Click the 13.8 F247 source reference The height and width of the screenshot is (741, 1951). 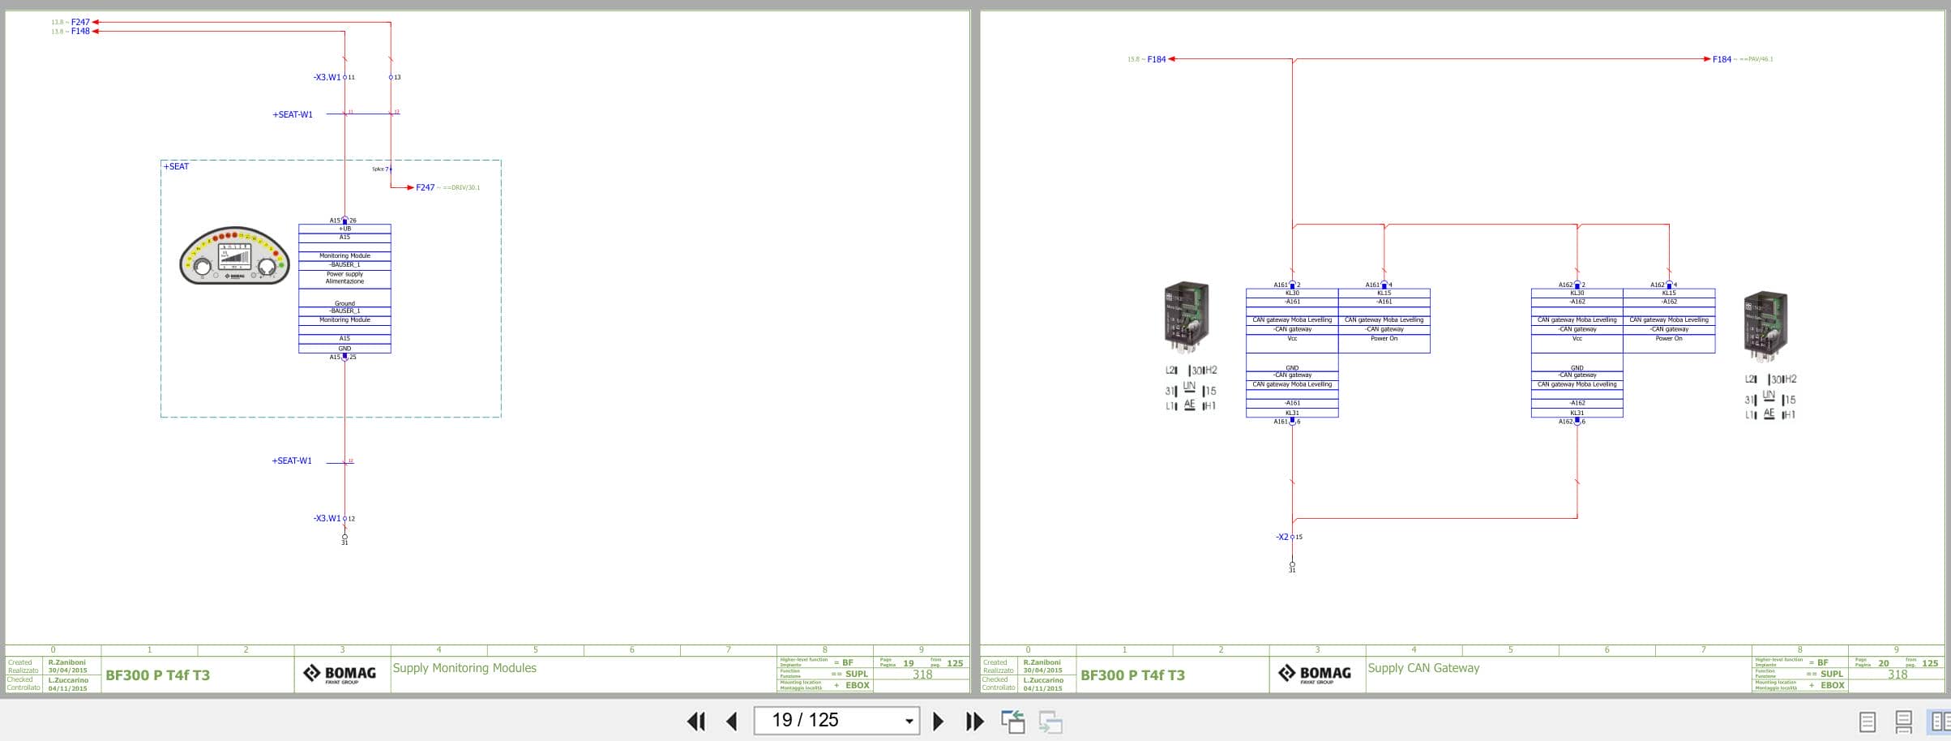(x=71, y=23)
